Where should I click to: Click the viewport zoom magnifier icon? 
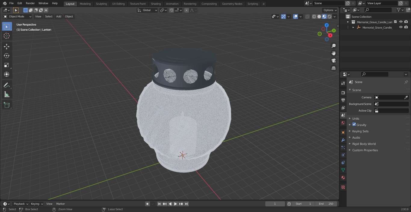(x=333, y=46)
